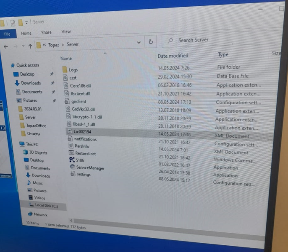Open the TopazOffice folder in sidebar

tap(36, 126)
